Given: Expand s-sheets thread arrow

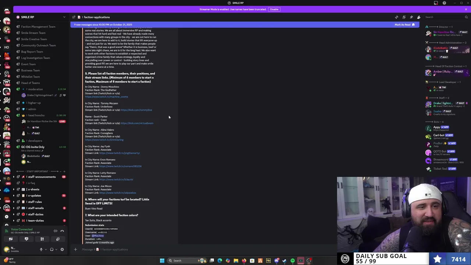Looking at the screenshot, I should (x=14, y=190).
